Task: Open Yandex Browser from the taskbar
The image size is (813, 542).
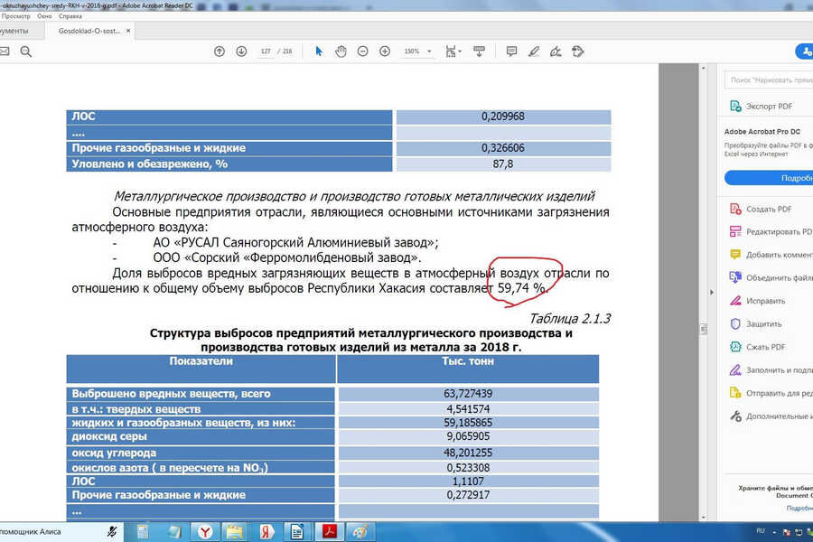Action: tap(205, 532)
